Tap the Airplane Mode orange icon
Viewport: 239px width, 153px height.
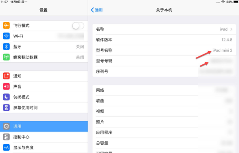tap(6, 25)
